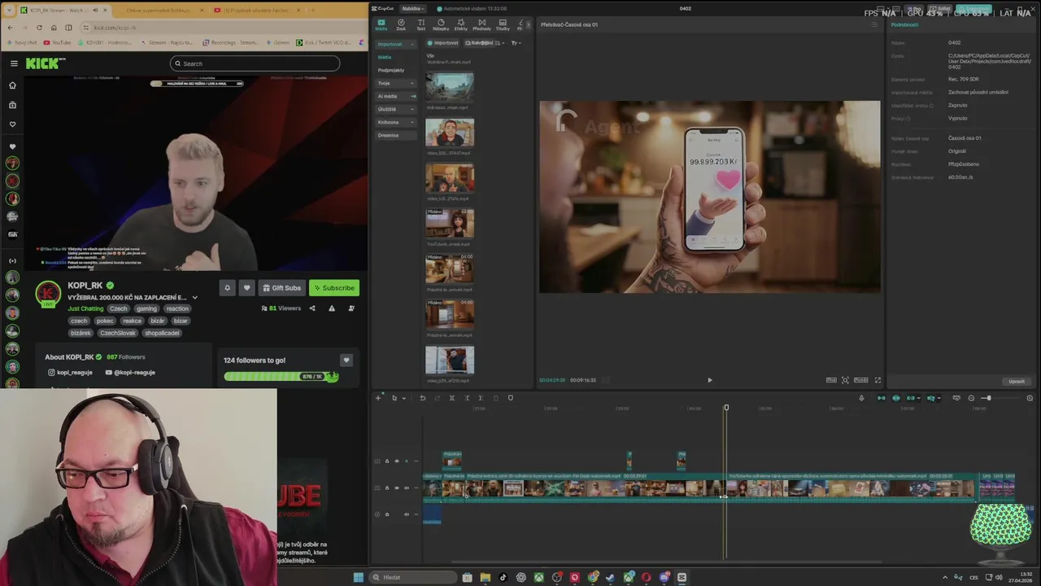1041x586 pixels.
Task: Follow KOPI_RK with the heart button
Action: point(246,287)
